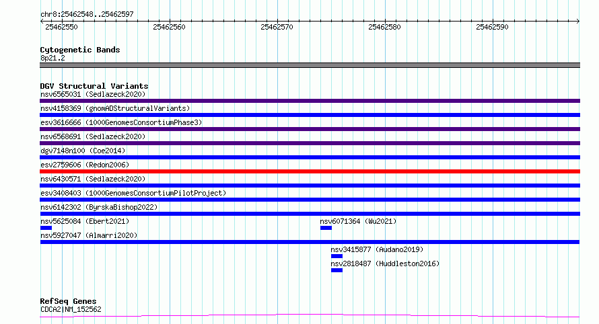This screenshot has height=324, width=599.
Task: Click the esv3616666 (1000GenomesConsortiumPhase3) label
Action: (x=121, y=122)
